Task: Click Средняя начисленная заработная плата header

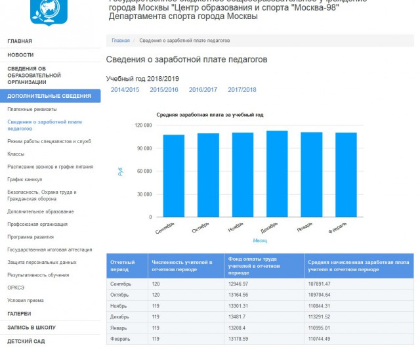Action: coord(359,266)
